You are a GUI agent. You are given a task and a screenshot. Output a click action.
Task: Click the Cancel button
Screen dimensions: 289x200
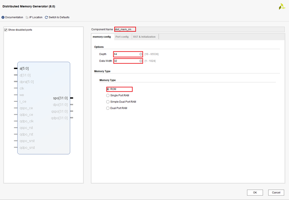tap(276, 193)
